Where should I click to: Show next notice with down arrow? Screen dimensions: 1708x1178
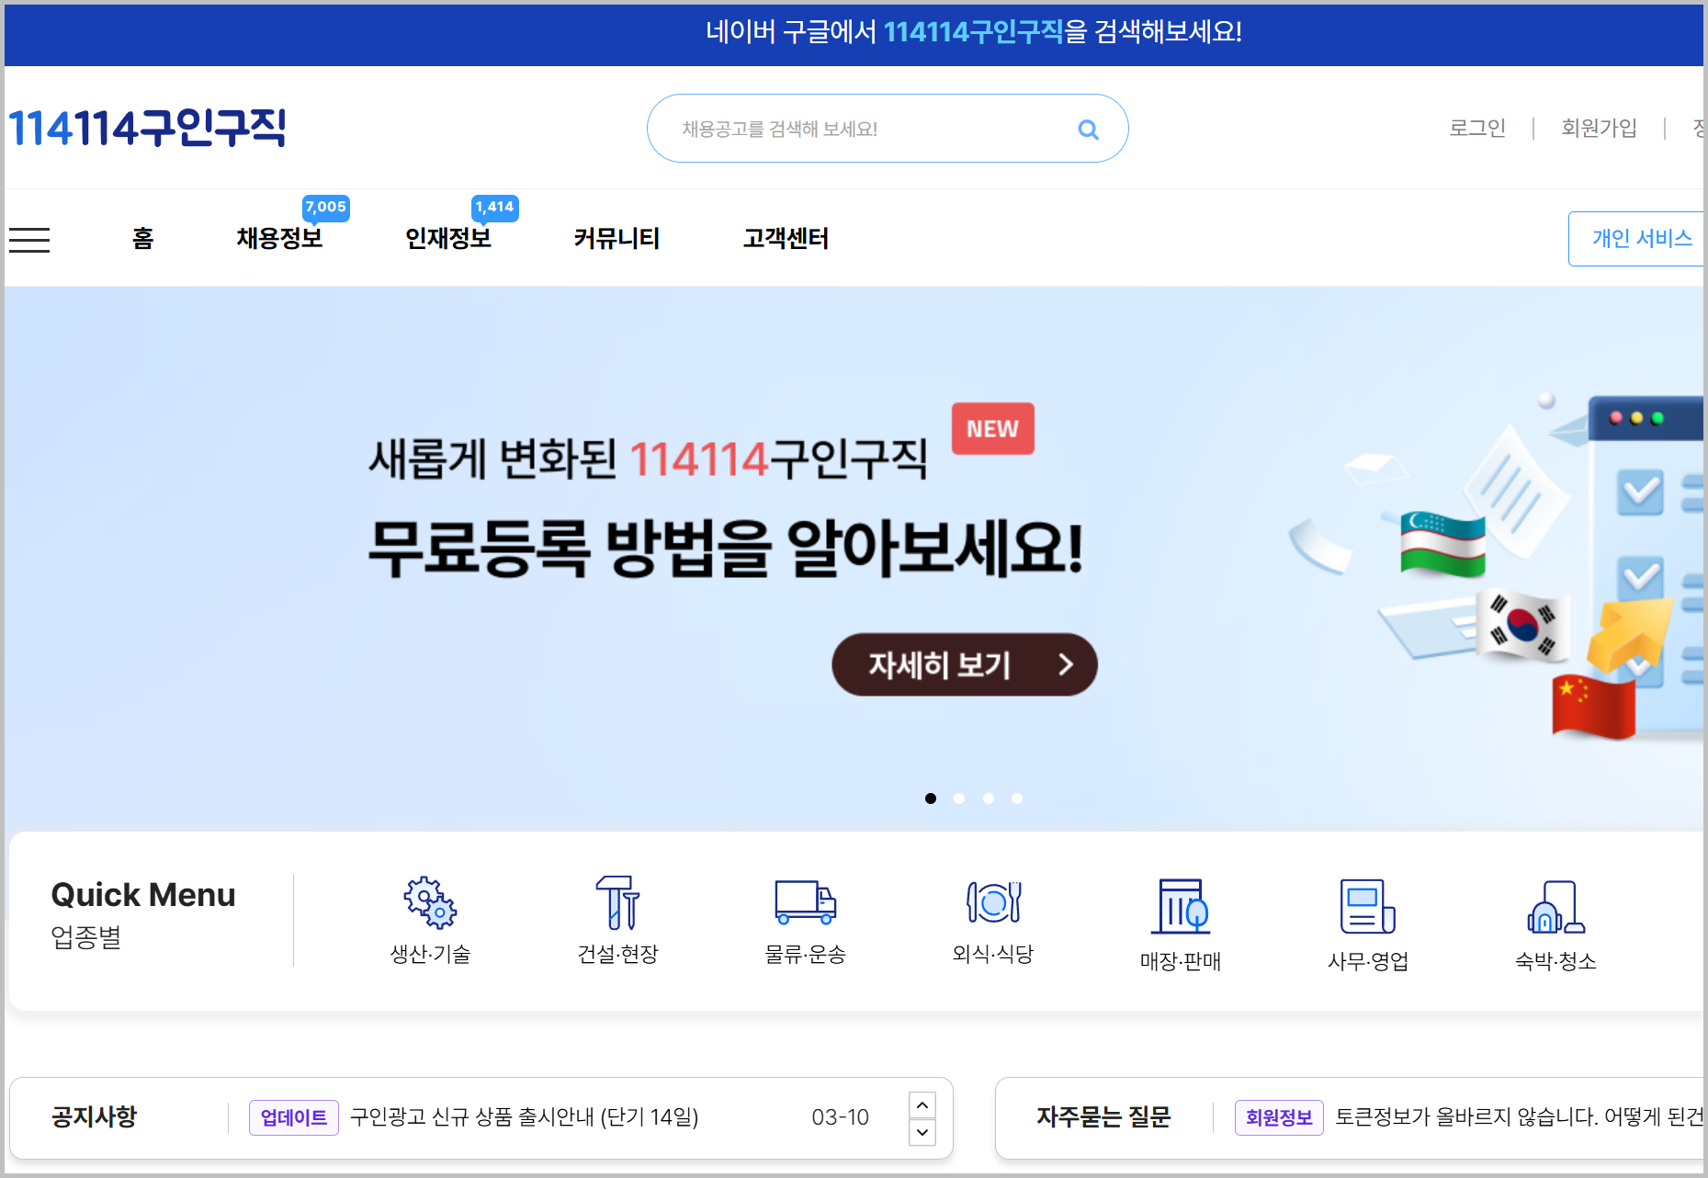pyautogui.click(x=922, y=1132)
